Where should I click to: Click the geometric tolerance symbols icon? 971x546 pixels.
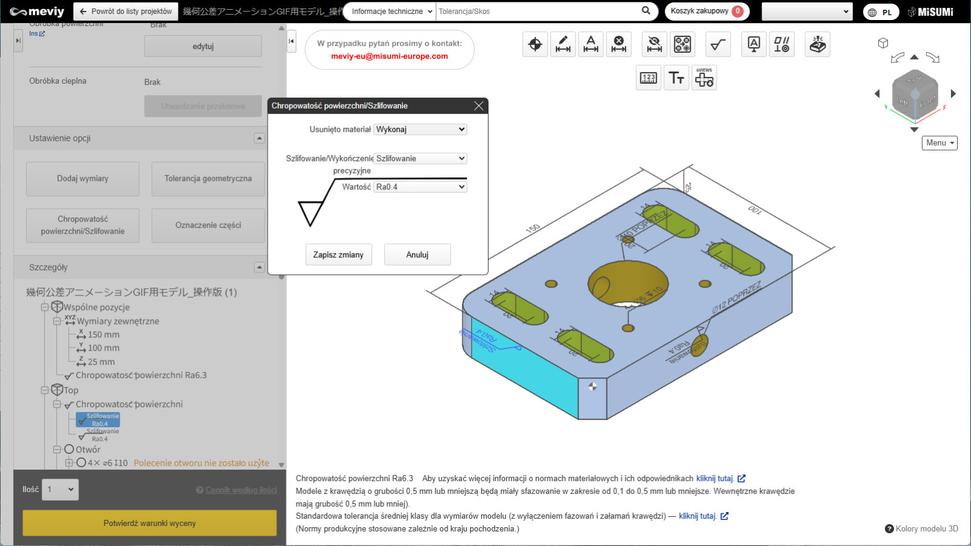click(x=782, y=44)
